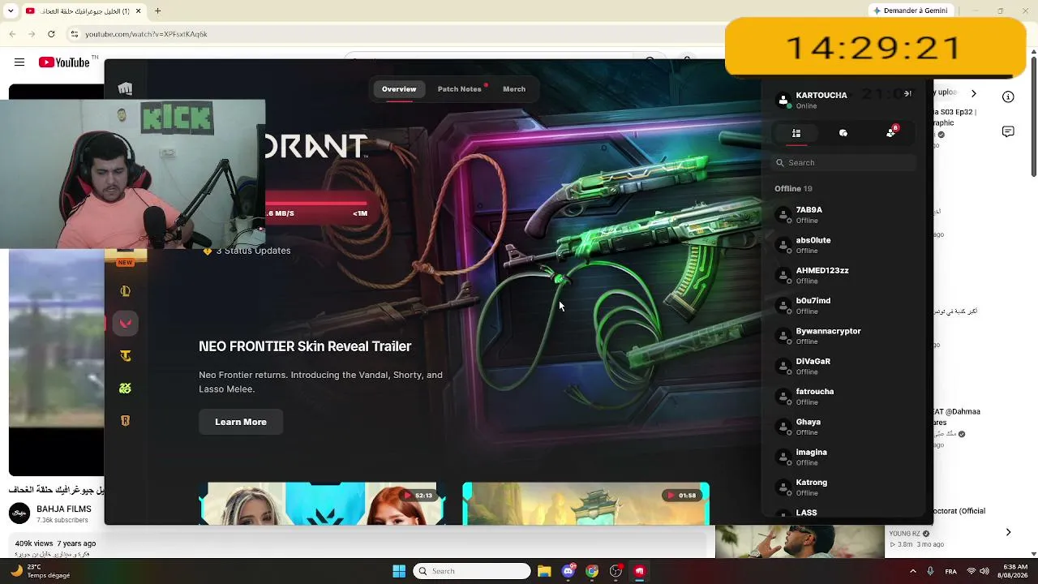Collapse the Riot friends panel
1038x584 pixels.
tap(907, 94)
